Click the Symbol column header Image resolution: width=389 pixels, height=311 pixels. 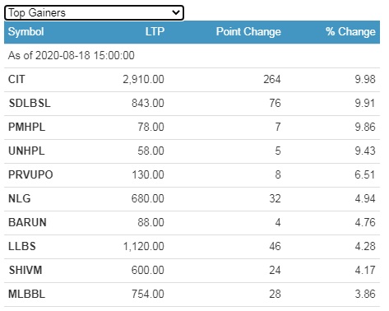(x=26, y=32)
